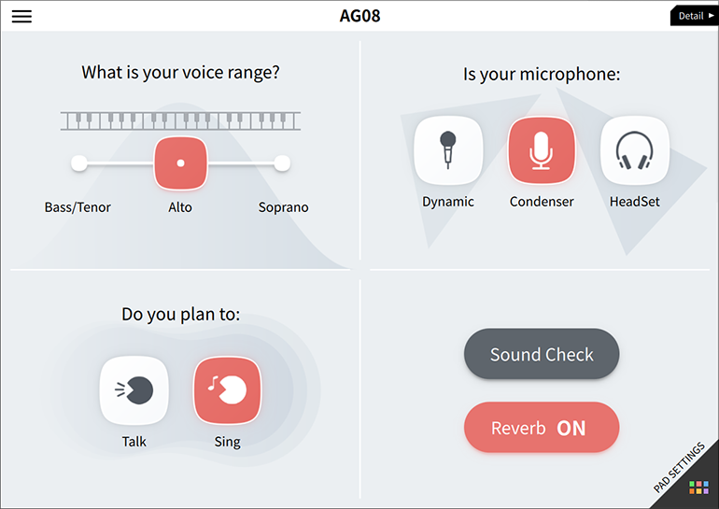Click the Alto slider handle
The width and height of the screenshot is (719, 509).
180,163
